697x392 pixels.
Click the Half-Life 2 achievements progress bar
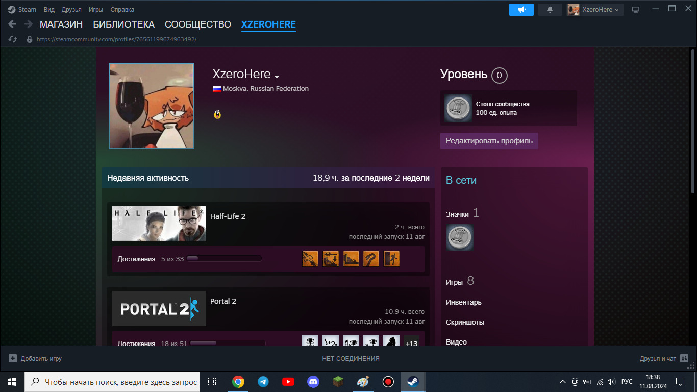[x=224, y=259]
